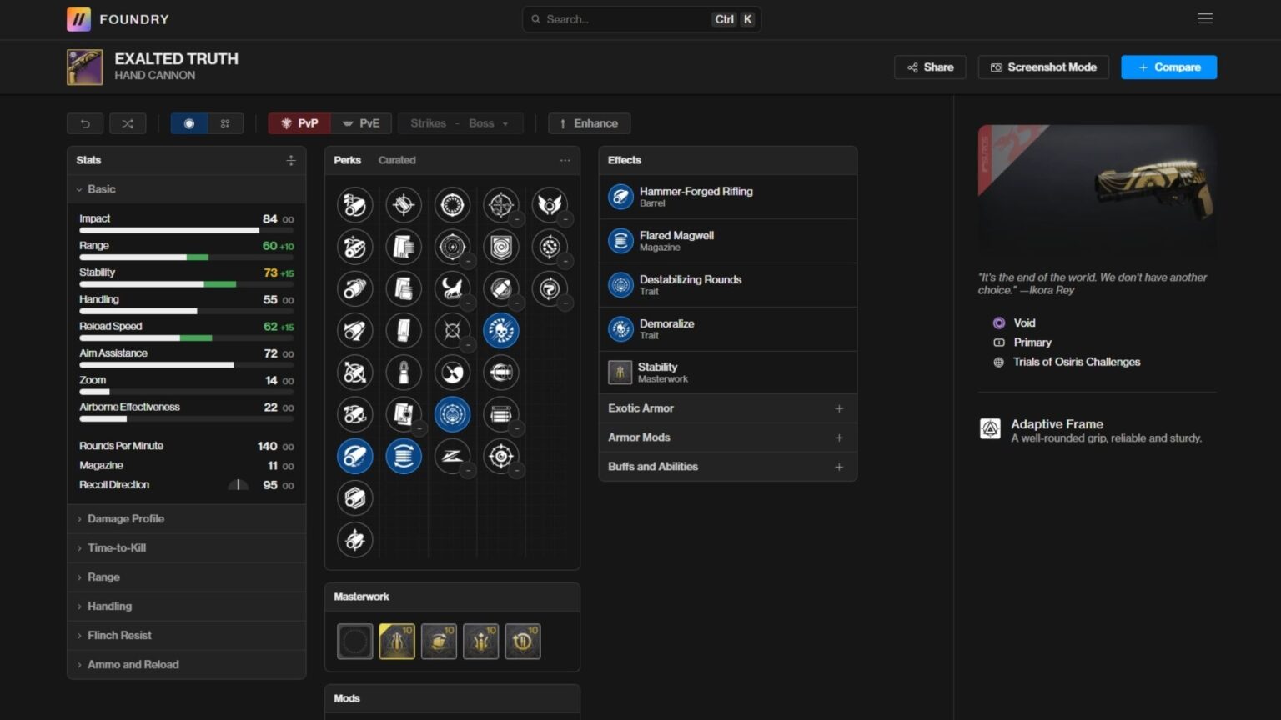Viewport: 1281px width, 720px height.
Task: Click into the Search field
Action: click(x=625, y=19)
